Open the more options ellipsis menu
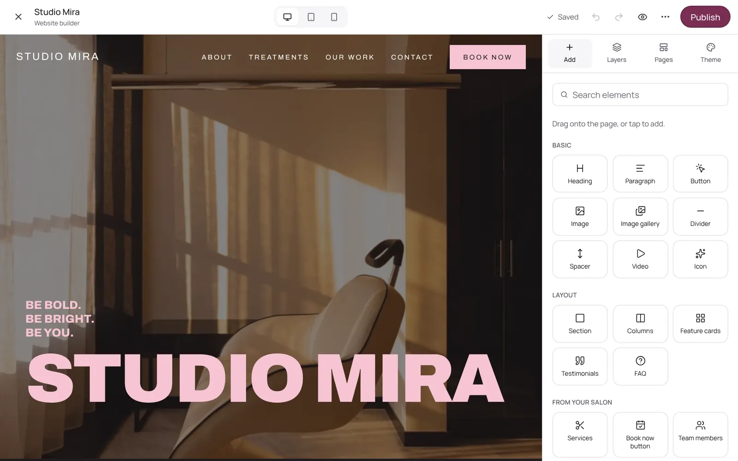Viewport: 738px width, 461px height. click(665, 17)
